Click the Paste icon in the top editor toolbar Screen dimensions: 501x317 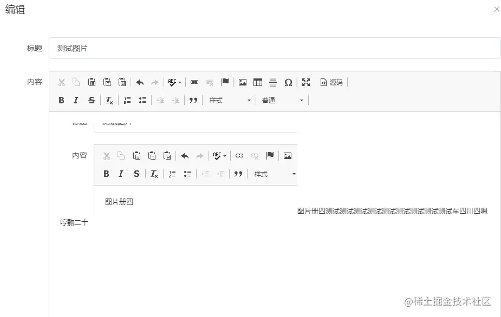click(92, 82)
